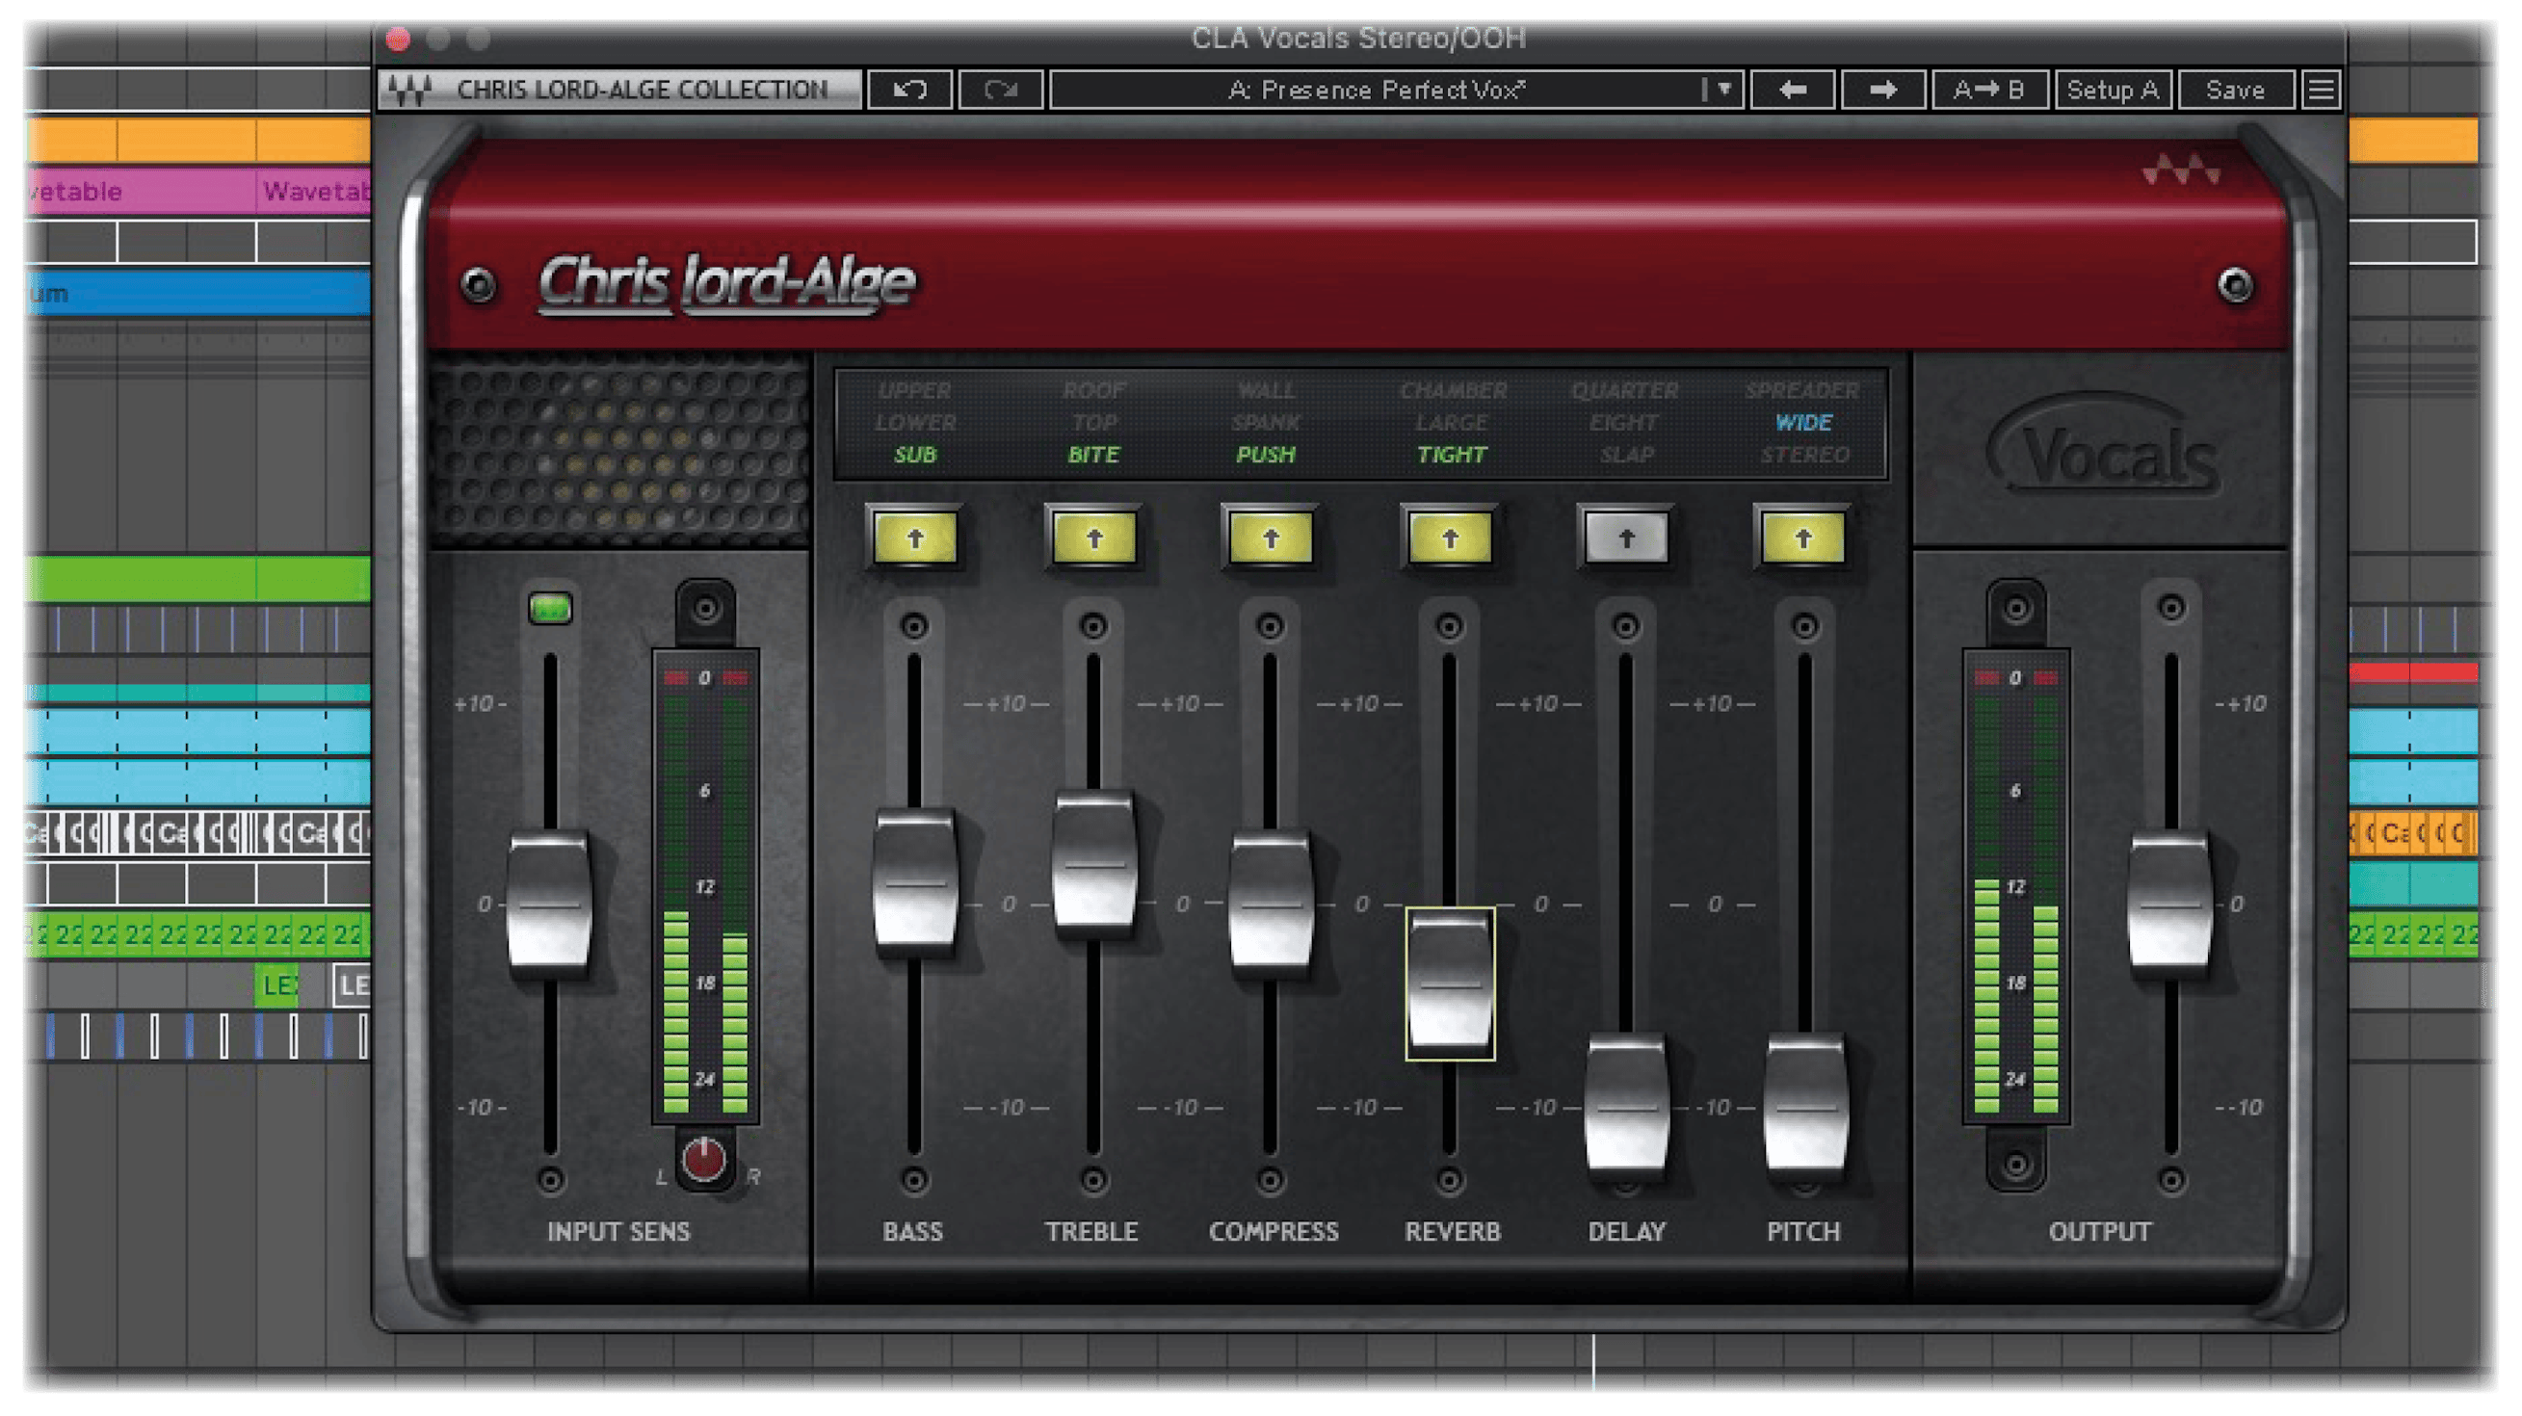Toggle the TREBLE mode selector button
2522x1416 pixels.
(1093, 538)
